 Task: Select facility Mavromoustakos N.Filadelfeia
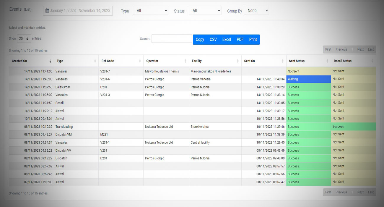[x=211, y=71]
